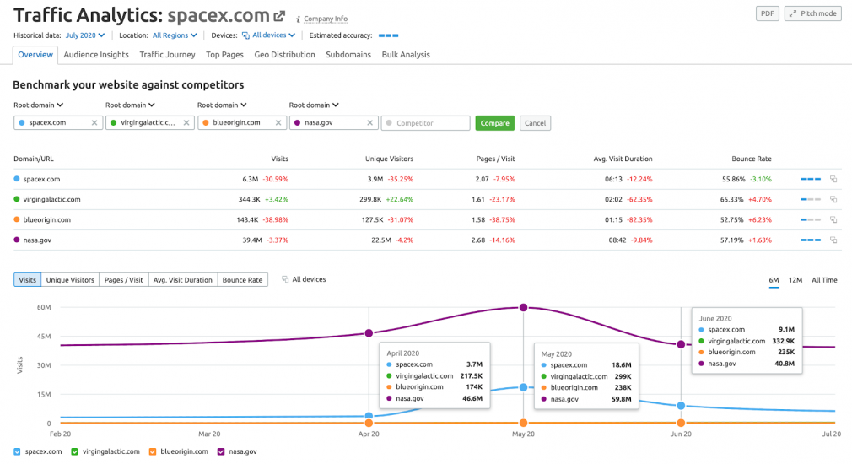Click spacex.com May 20 data point
This screenshot has width=852, height=464.
click(x=523, y=387)
